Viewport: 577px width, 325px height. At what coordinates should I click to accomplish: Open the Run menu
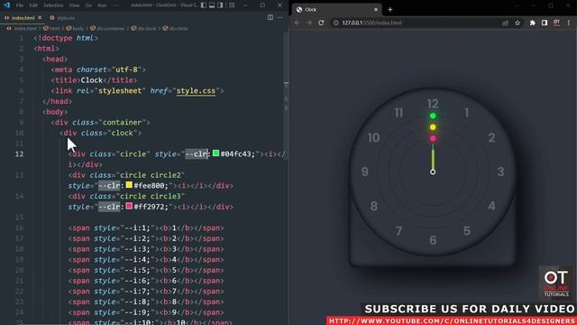tap(102, 5)
